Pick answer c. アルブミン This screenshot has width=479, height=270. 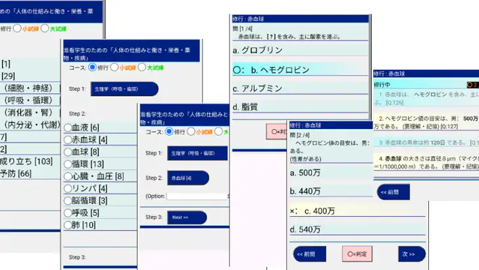300,88
